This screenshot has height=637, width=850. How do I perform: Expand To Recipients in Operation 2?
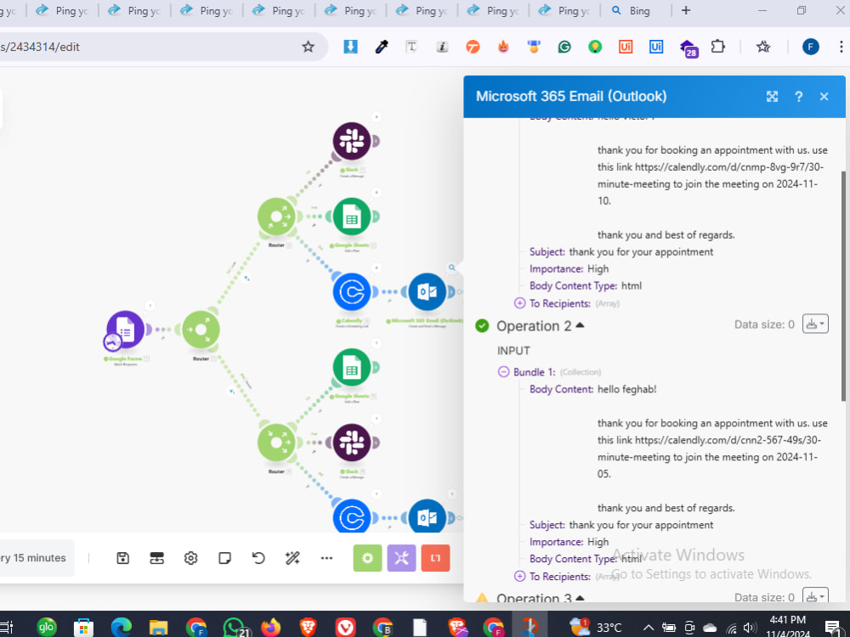(519, 576)
